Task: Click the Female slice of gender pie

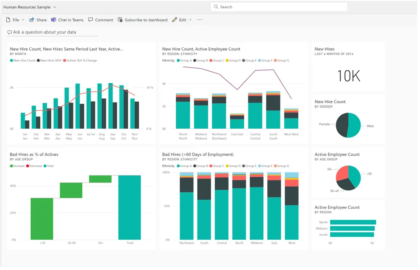Action: [x=342, y=125]
